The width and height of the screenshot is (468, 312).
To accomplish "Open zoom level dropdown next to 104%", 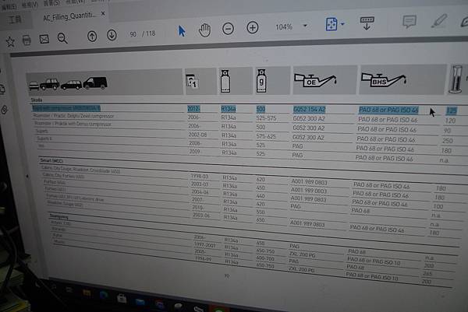I will [x=305, y=26].
